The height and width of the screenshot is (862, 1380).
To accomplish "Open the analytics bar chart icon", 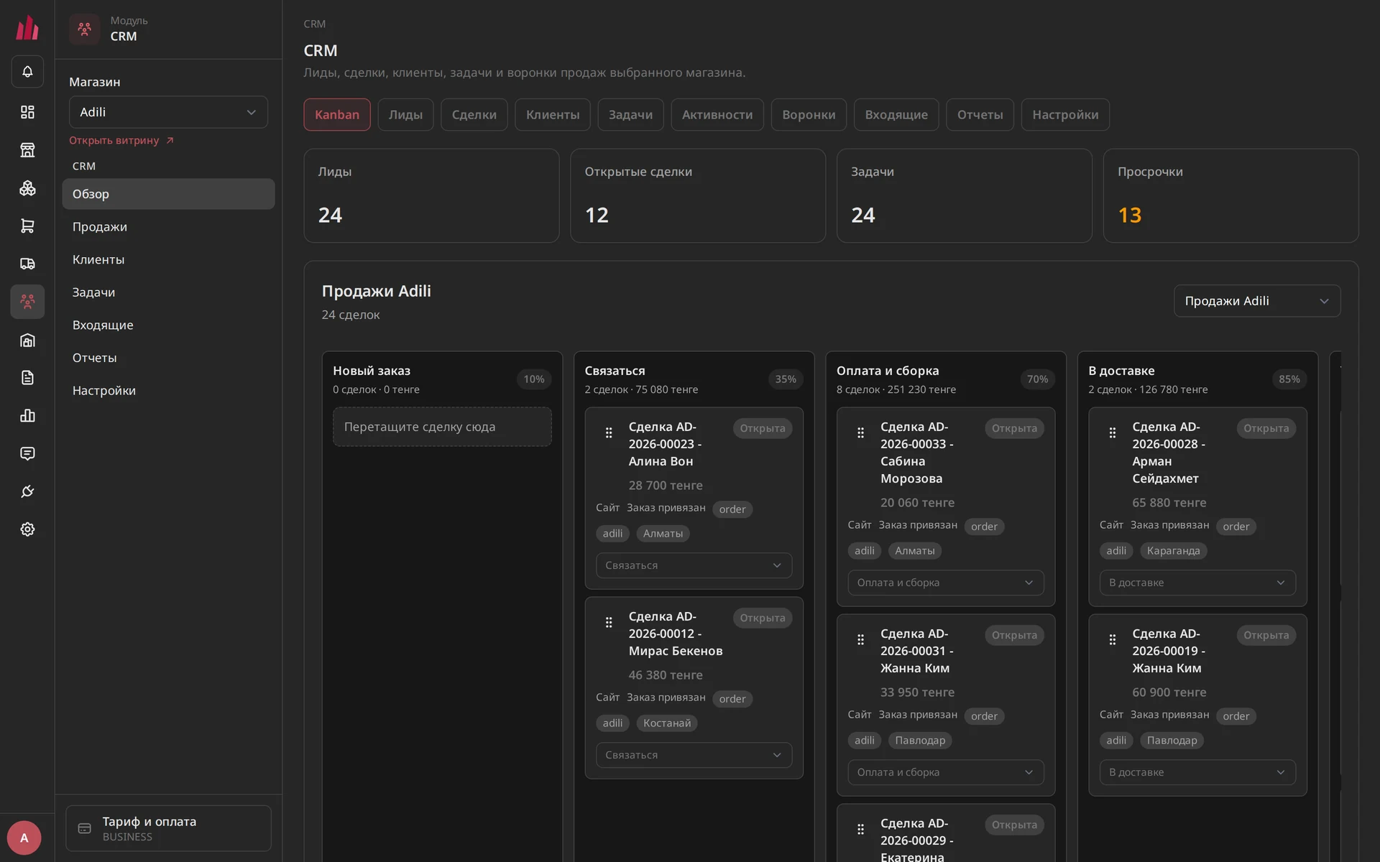I will [x=27, y=416].
